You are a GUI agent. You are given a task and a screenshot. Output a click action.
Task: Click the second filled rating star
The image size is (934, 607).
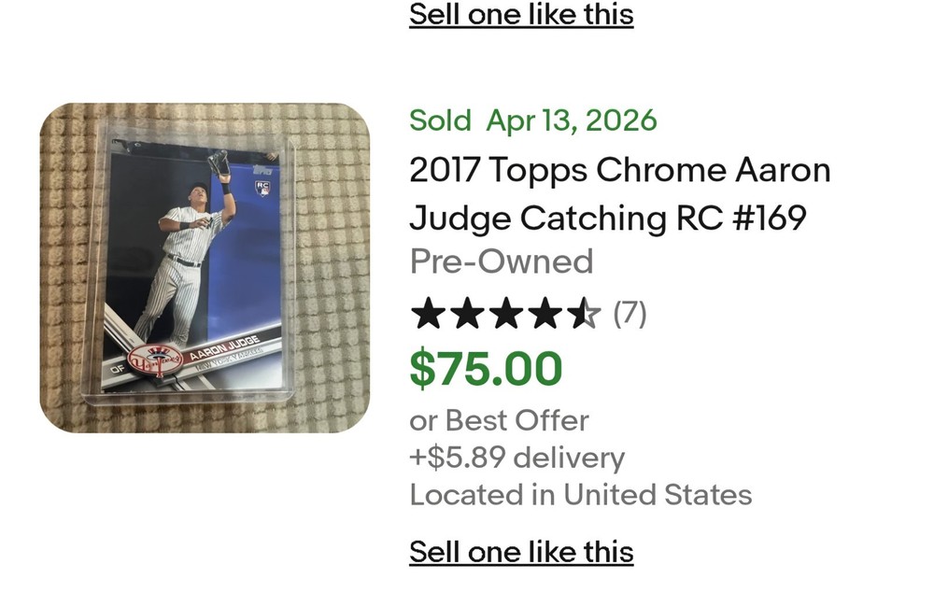pyautogui.click(x=467, y=315)
